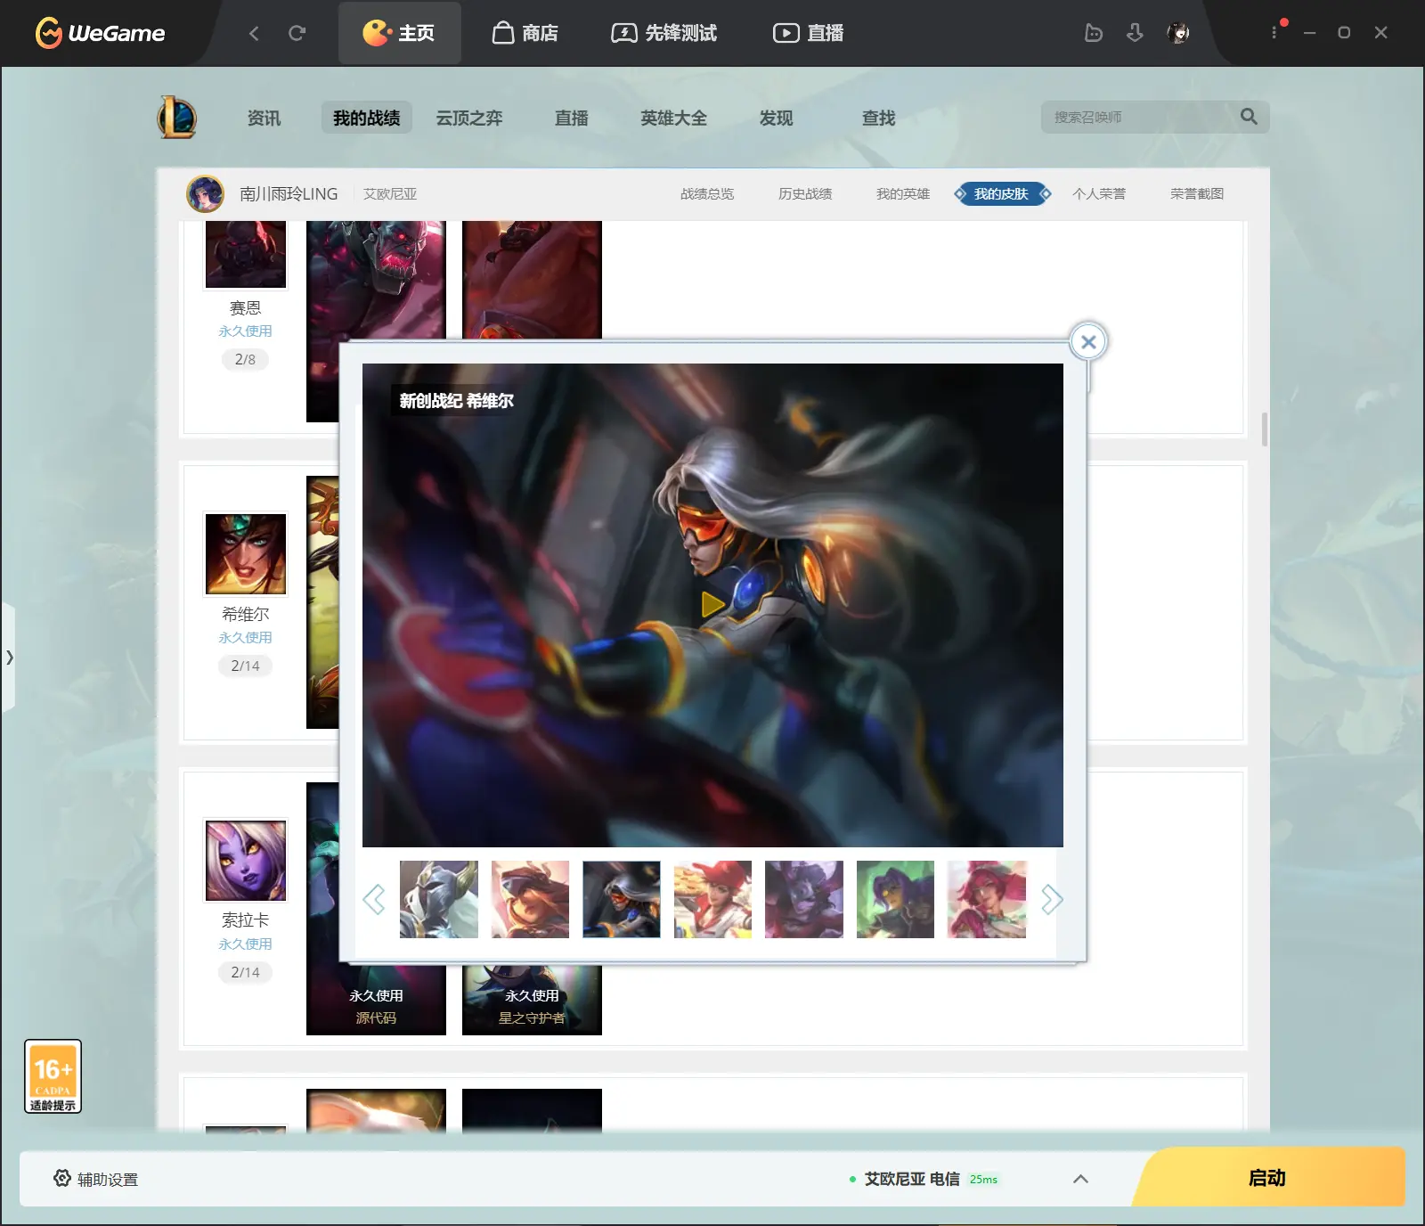The height and width of the screenshot is (1226, 1425).
Task: Select the orange-haired goggles skin thumbnail
Action: tap(530, 899)
